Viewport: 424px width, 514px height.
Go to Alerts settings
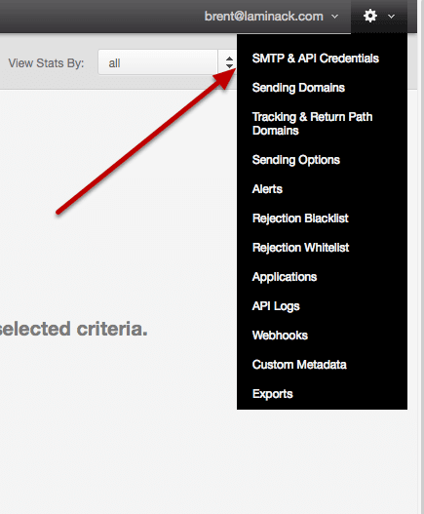tap(267, 189)
